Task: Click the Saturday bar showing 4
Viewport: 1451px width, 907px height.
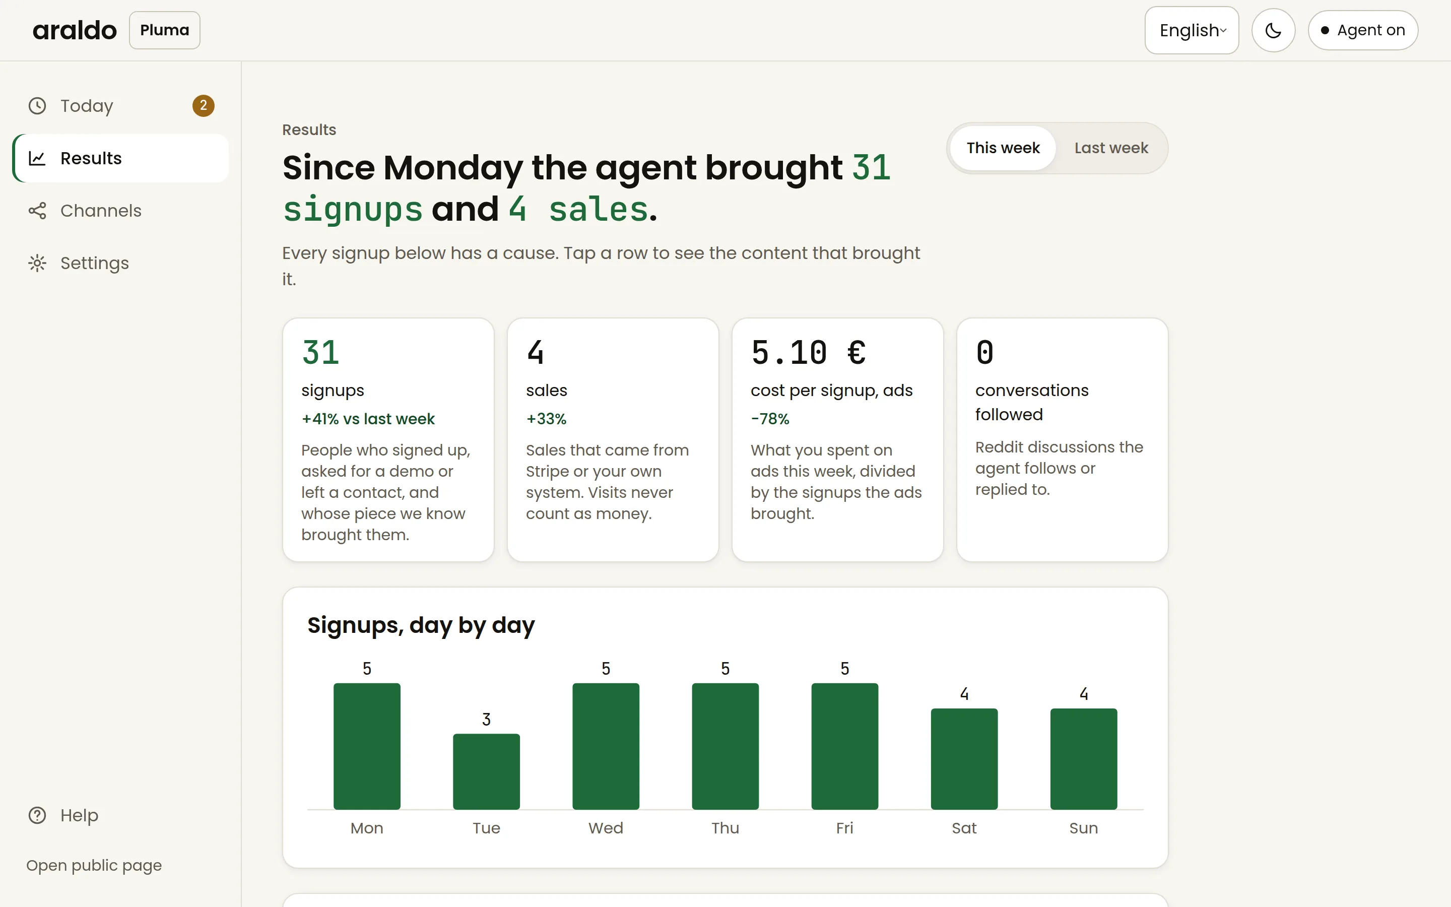Action: coord(964,759)
